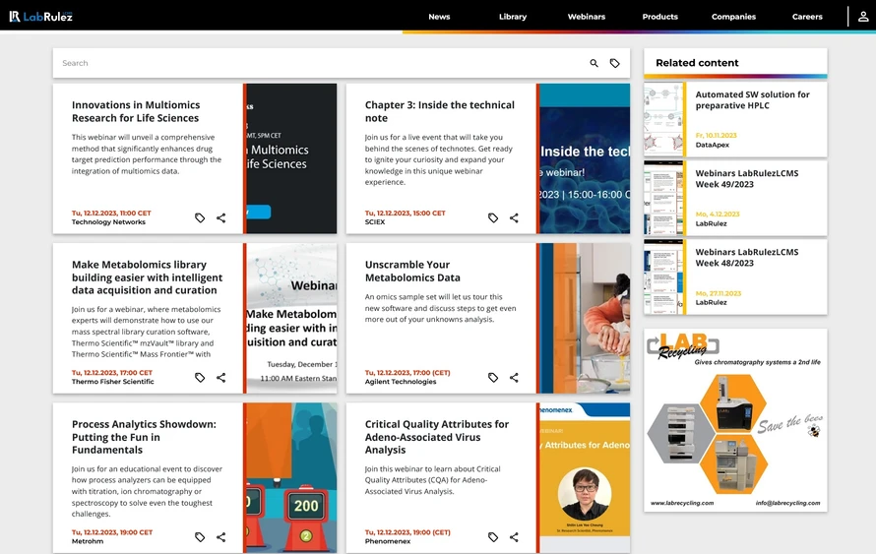Click tag icon on Make Metabolomics library card
The image size is (876, 554).
click(x=200, y=378)
